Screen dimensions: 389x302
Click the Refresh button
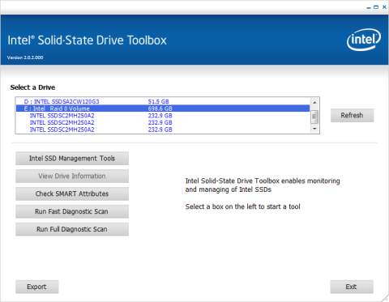click(x=352, y=115)
